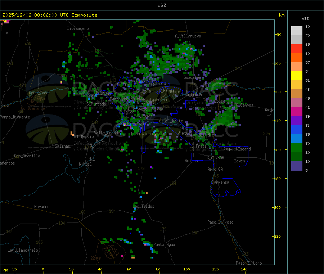
Task: Click the Cda_Amarilla map label
Action: click(x=27, y=156)
